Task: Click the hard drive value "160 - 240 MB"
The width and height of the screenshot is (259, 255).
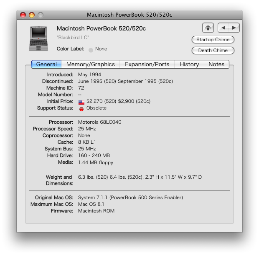Action: pos(94,155)
